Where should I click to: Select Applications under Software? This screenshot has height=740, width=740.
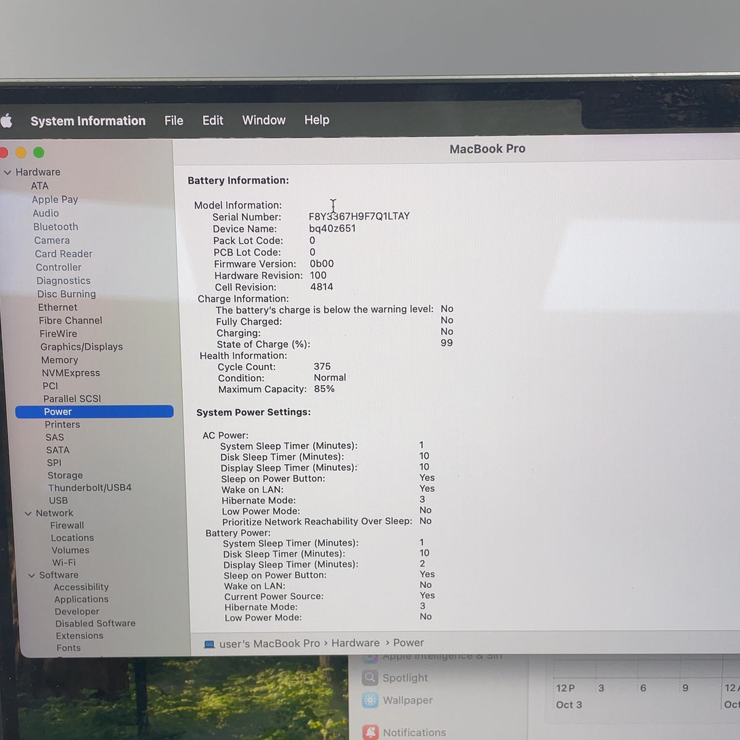point(81,599)
